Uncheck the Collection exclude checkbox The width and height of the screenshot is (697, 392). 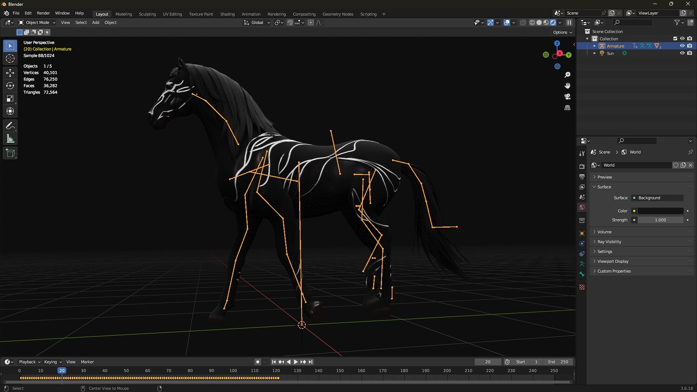click(x=675, y=39)
